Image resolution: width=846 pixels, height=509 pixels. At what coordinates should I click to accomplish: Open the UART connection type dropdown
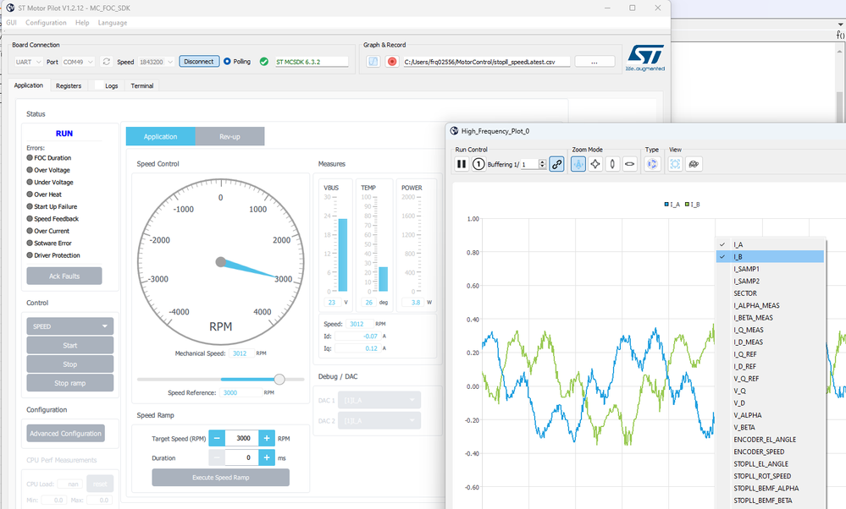[28, 62]
